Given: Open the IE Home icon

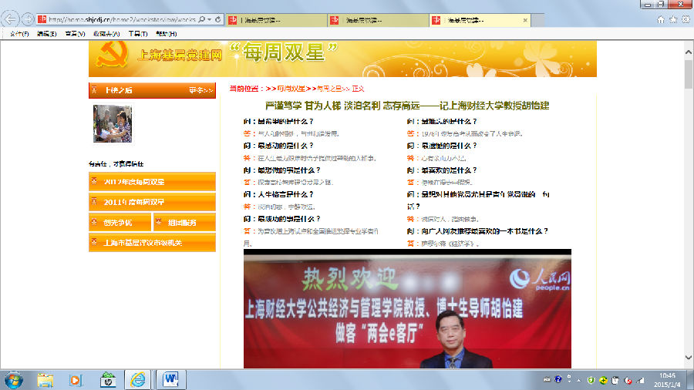Looking at the screenshot, I should point(661,19).
